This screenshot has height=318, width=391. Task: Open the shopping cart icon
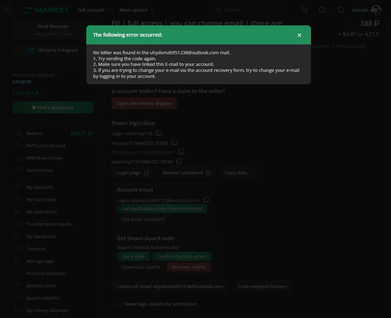304,10
